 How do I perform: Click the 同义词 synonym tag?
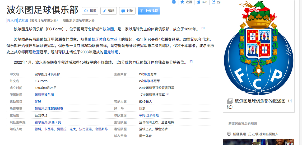(12, 20)
